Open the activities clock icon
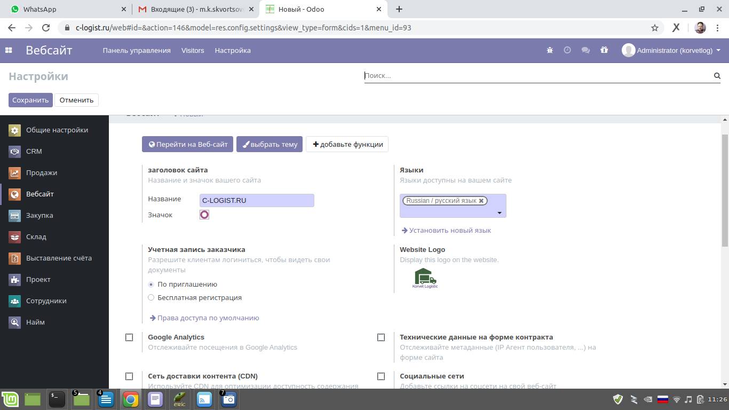 pos(567,50)
